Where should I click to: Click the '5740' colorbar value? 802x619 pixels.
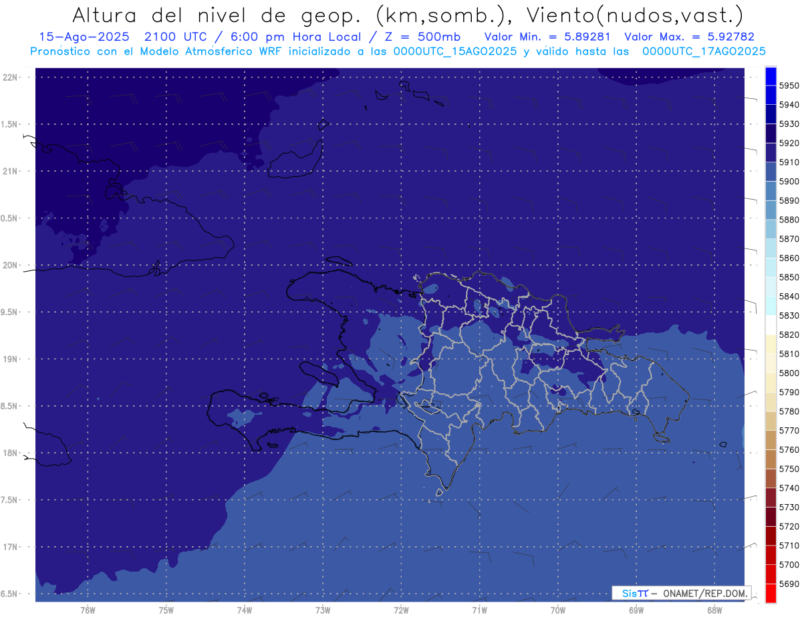[x=789, y=488]
